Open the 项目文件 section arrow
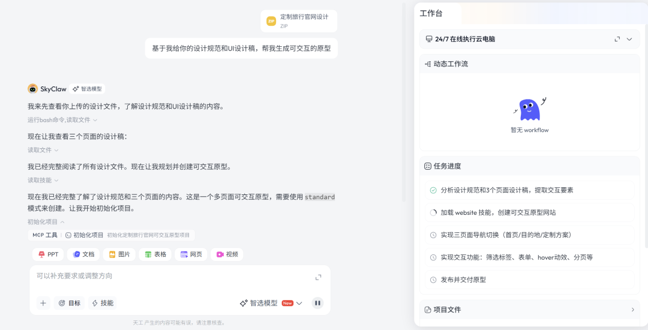648x330 pixels. (633, 310)
